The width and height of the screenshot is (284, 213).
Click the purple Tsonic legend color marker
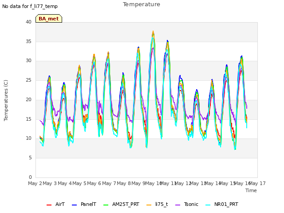coord(177,205)
